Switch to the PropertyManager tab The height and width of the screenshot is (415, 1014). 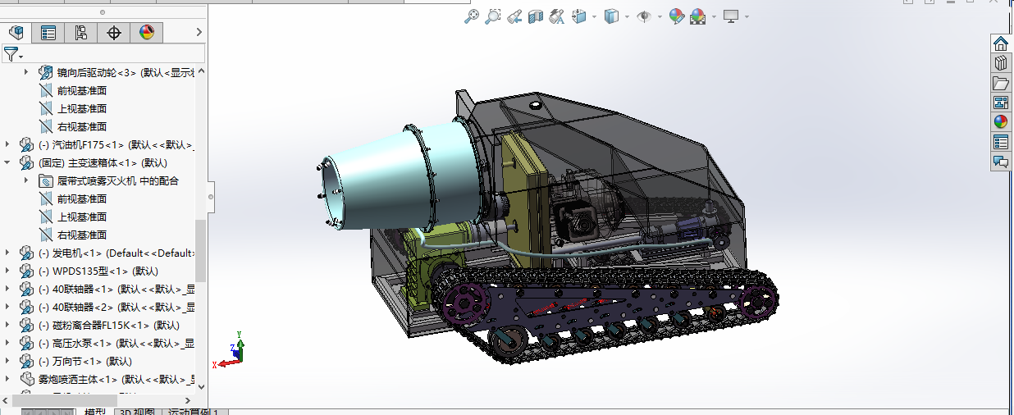pyautogui.click(x=48, y=33)
